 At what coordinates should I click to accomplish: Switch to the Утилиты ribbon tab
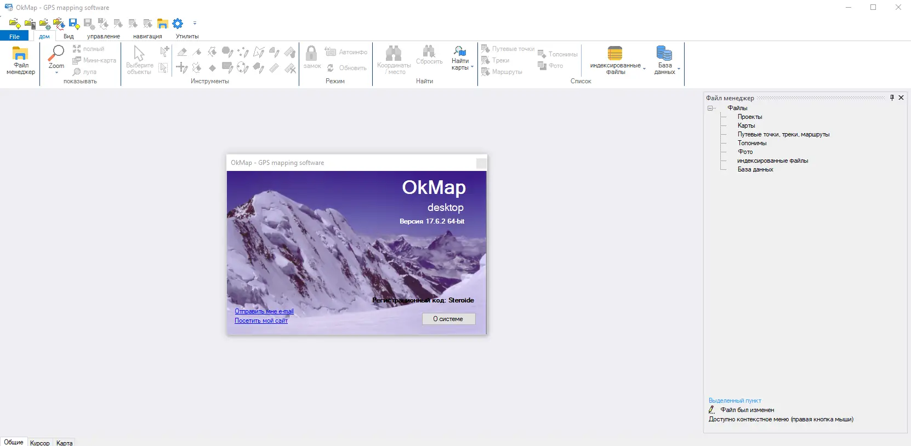pyautogui.click(x=187, y=36)
